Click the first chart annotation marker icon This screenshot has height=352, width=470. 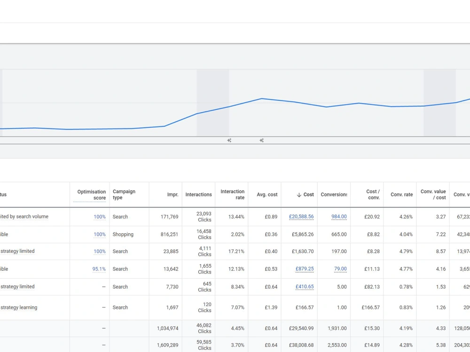(229, 140)
